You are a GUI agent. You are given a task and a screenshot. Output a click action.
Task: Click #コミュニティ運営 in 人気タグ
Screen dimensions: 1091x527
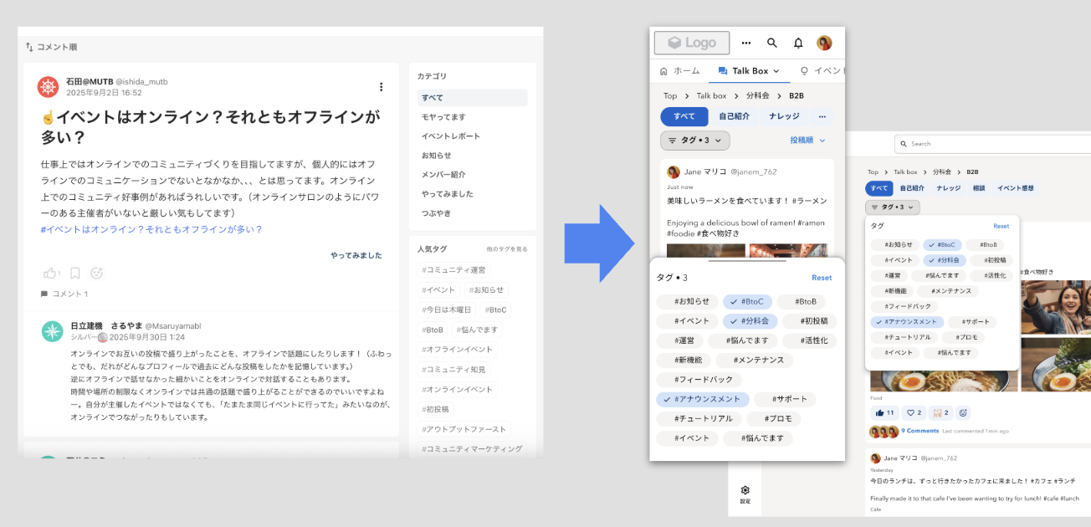pyautogui.click(x=453, y=270)
